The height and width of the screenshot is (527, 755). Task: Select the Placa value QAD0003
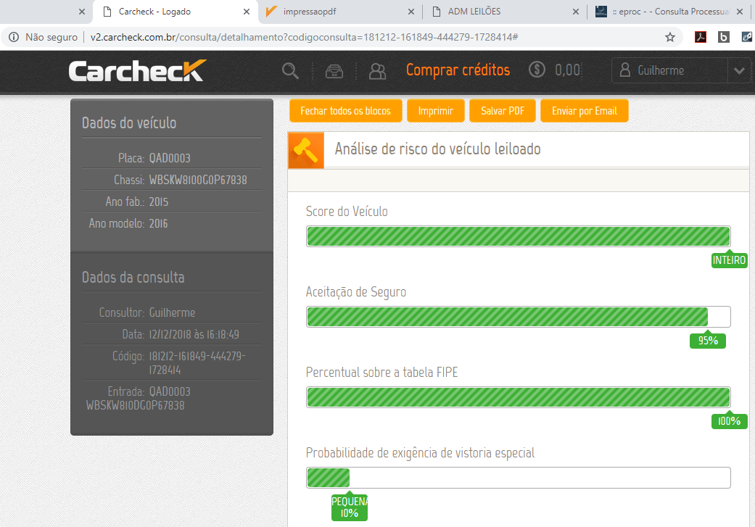click(x=170, y=158)
